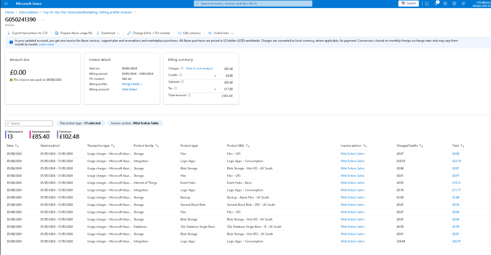Open the Billing Profile 2 link
Image resolution: width=491 pixels, height=255 pixels.
132,84
